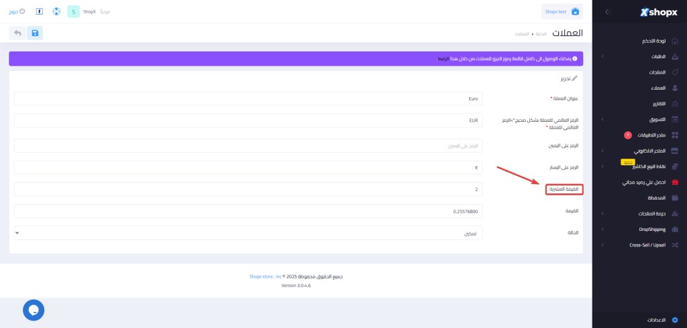Click the user avatar labeled S
This screenshot has height=328, width=687.
[x=73, y=11]
